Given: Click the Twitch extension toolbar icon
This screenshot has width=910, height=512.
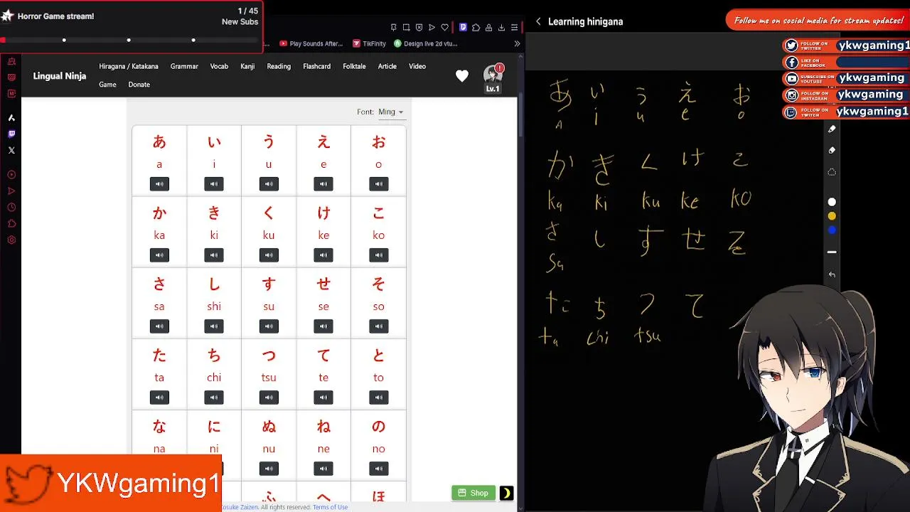Looking at the screenshot, I should pyautogui.click(x=463, y=28).
